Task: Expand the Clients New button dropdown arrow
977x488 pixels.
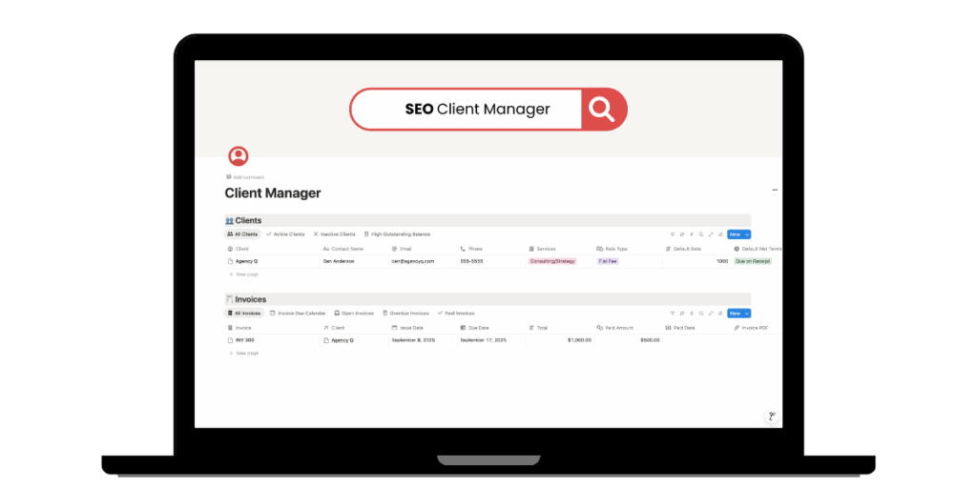Action: click(746, 234)
